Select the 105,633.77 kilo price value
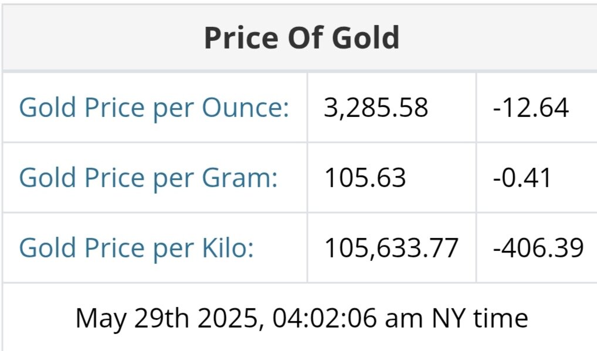 [x=391, y=248]
